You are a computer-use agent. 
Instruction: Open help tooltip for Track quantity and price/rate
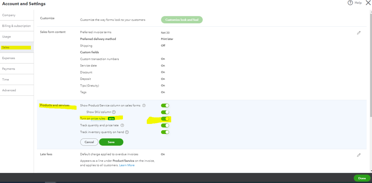[x=123, y=125]
